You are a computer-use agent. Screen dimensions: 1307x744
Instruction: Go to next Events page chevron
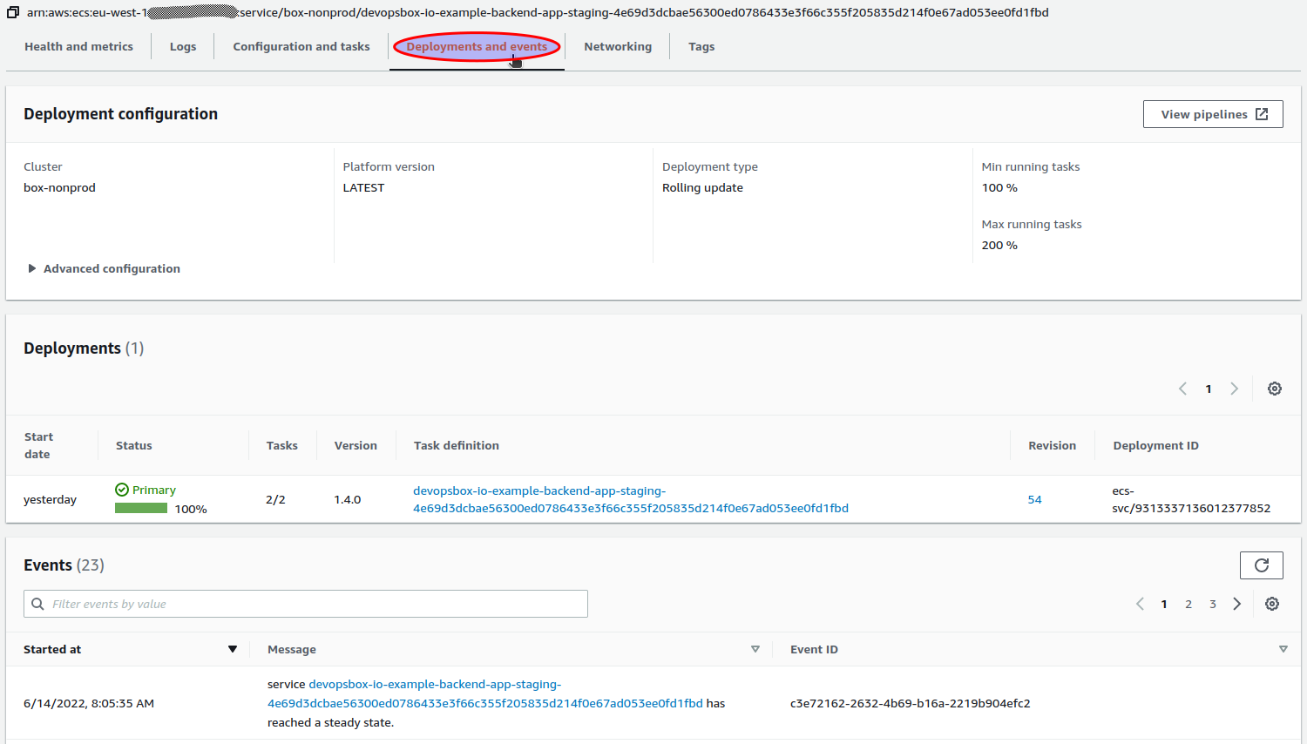coord(1236,603)
